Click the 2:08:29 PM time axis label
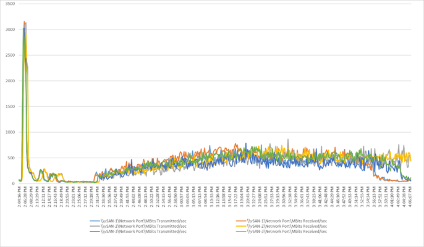The height and width of the screenshot is (247, 424). coord(31,196)
